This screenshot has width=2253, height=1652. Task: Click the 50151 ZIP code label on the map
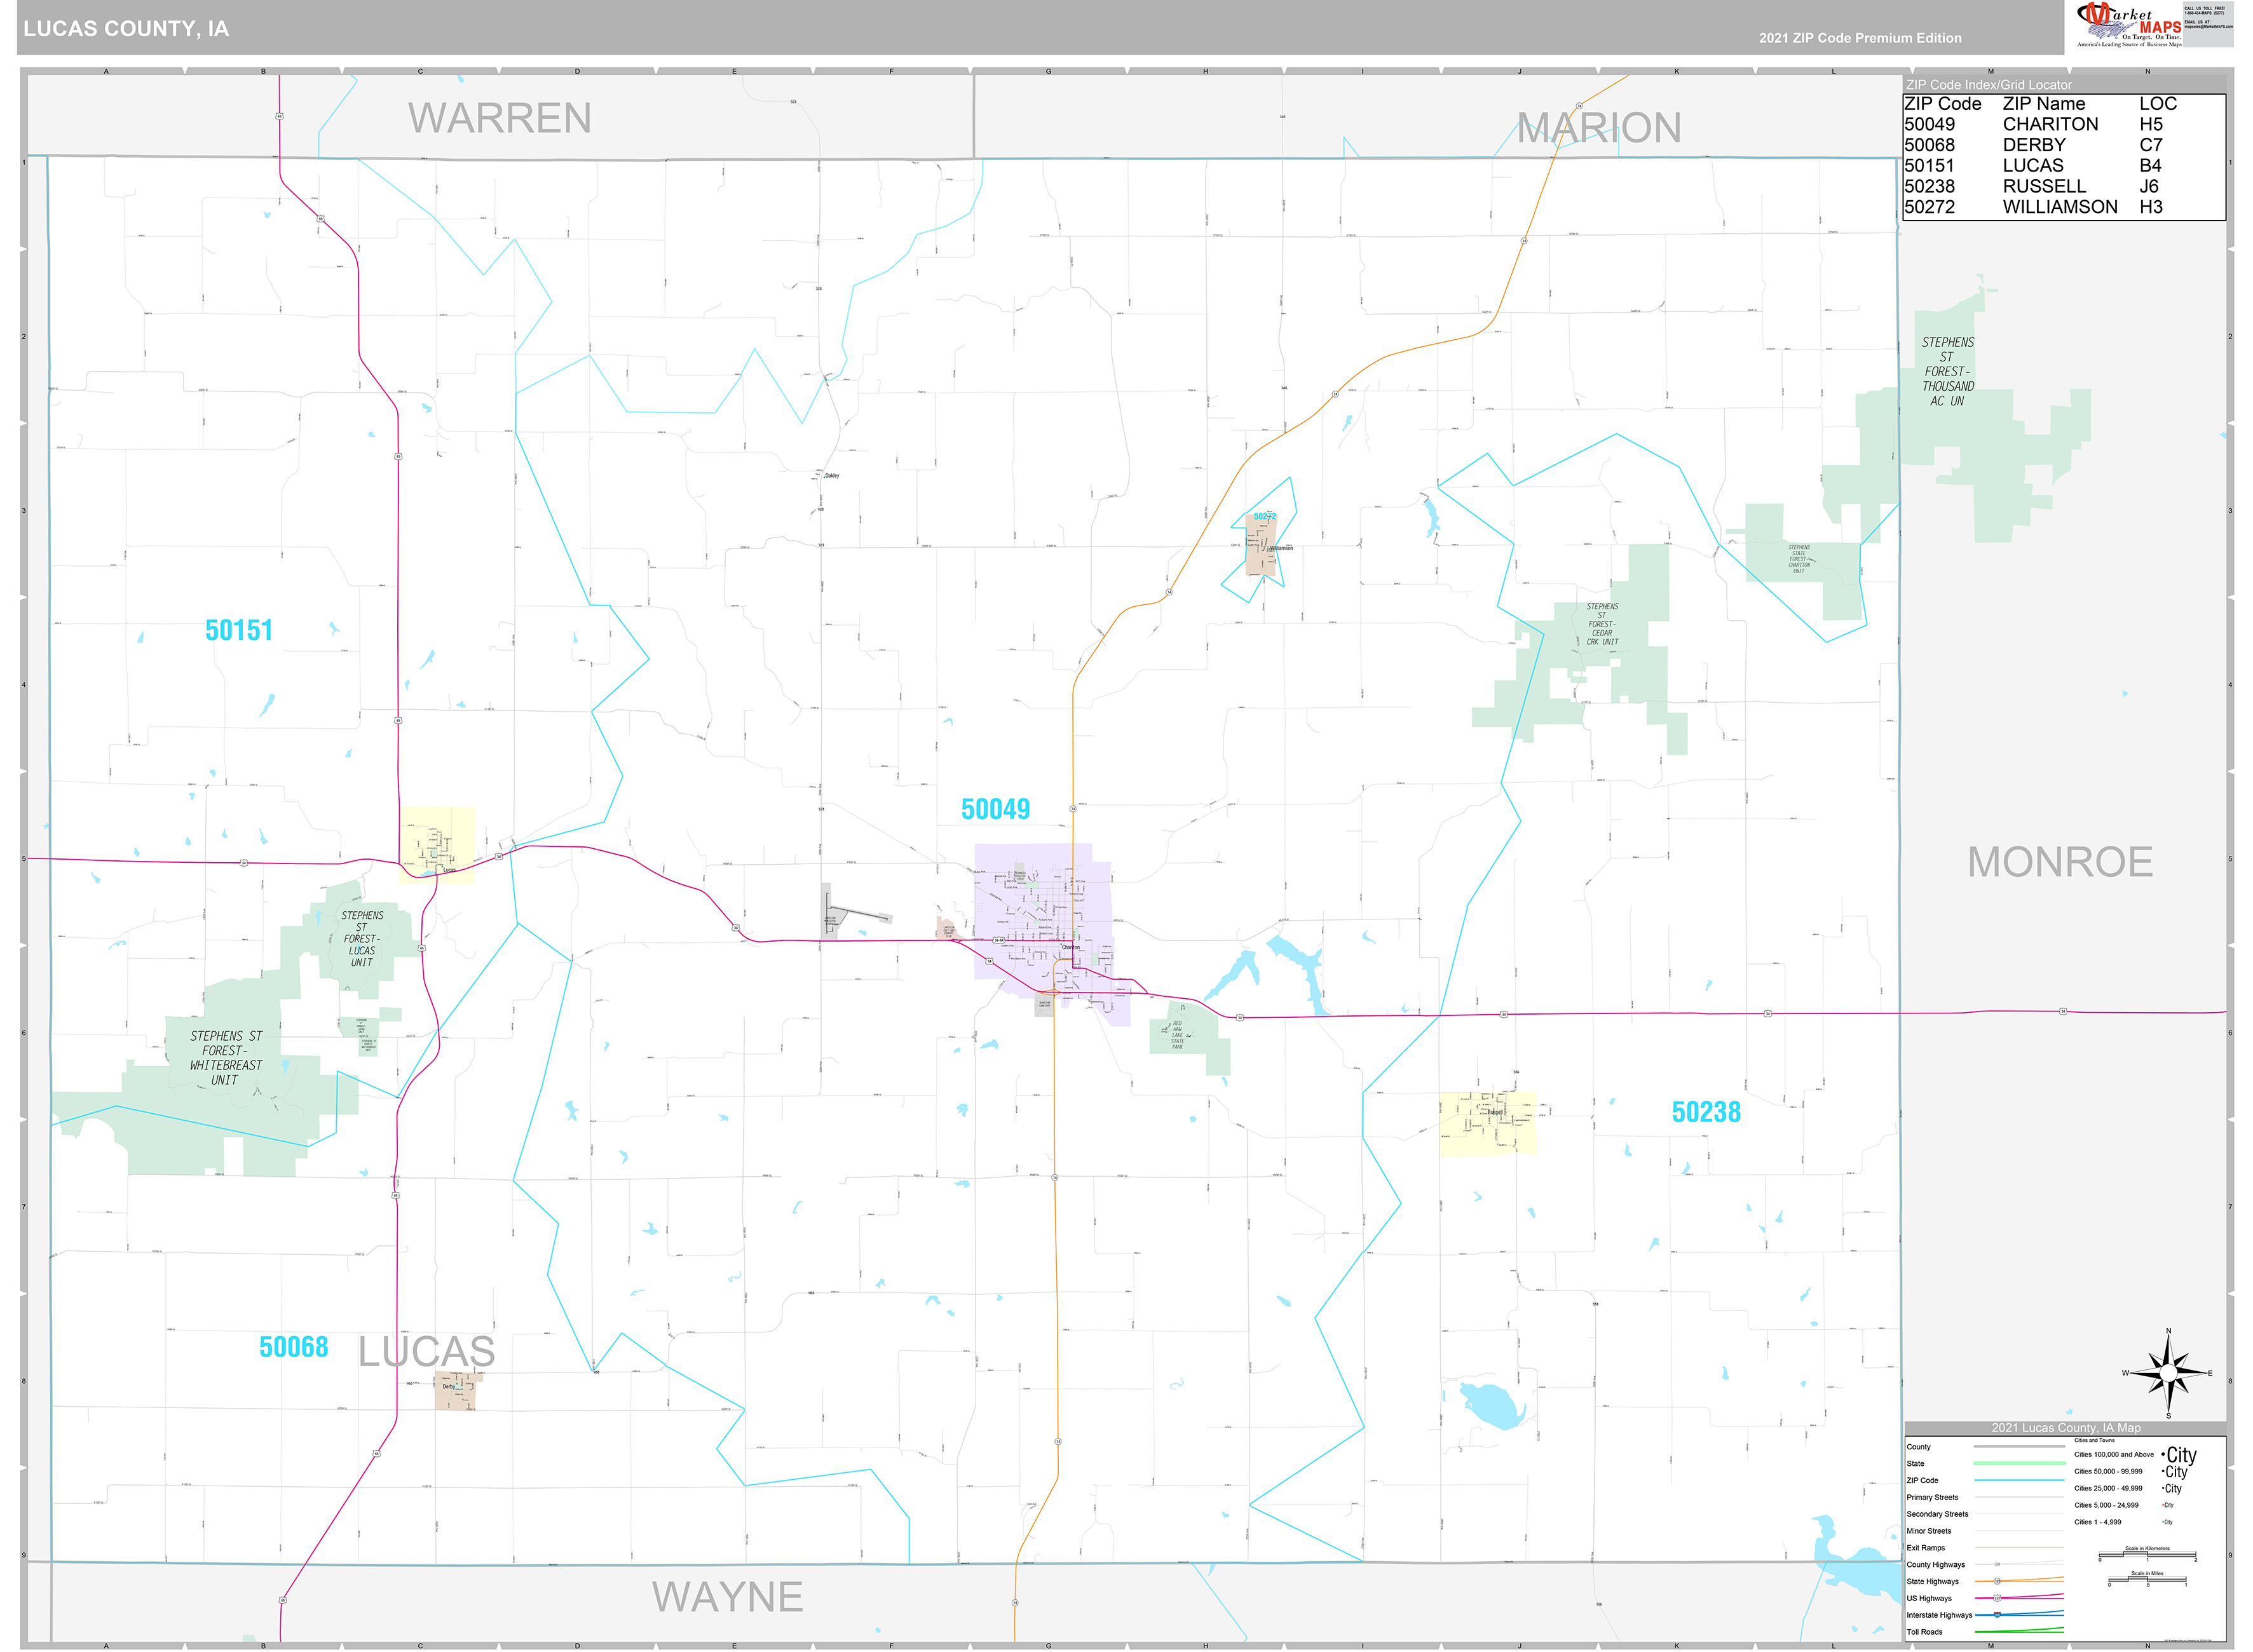click(239, 630)
